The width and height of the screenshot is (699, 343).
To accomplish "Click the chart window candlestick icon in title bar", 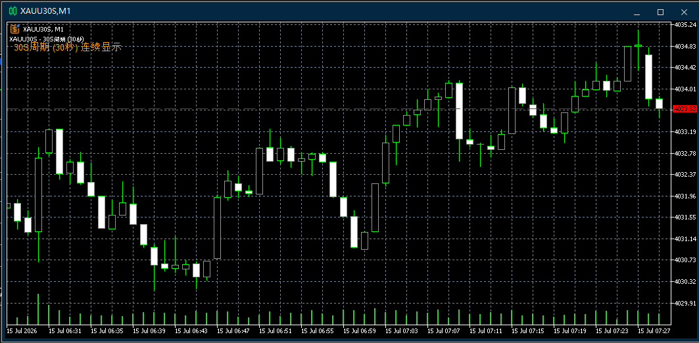I will point(13,11).
